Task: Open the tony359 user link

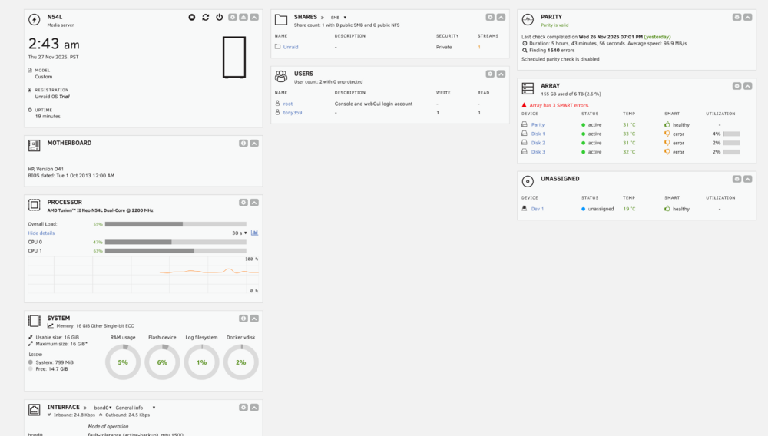Action: coord(293,113)
